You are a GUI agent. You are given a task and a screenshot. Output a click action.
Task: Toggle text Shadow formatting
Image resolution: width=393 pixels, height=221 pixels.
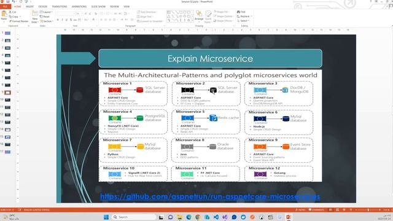tap(71, 20)
